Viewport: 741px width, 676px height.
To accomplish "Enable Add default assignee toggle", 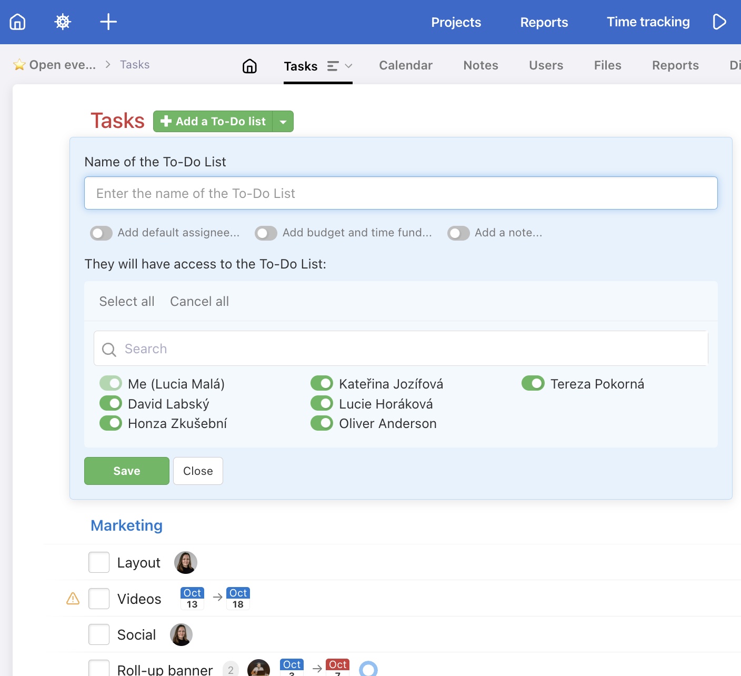I will click(x=101, y=233).
